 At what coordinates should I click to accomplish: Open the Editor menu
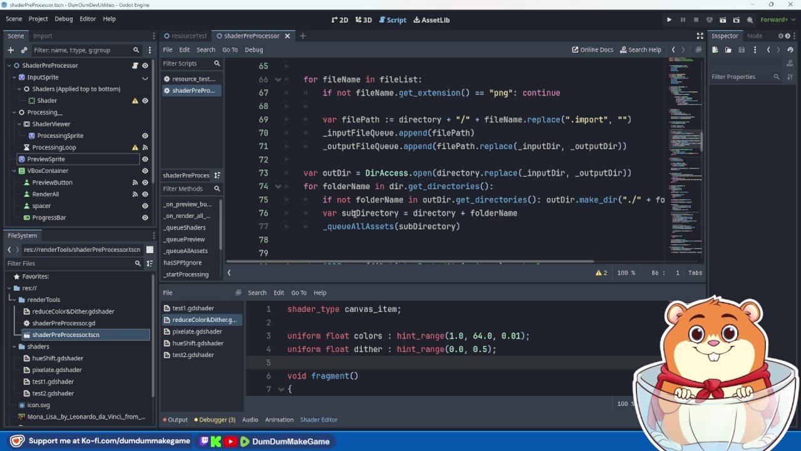(x=88, y=19)
